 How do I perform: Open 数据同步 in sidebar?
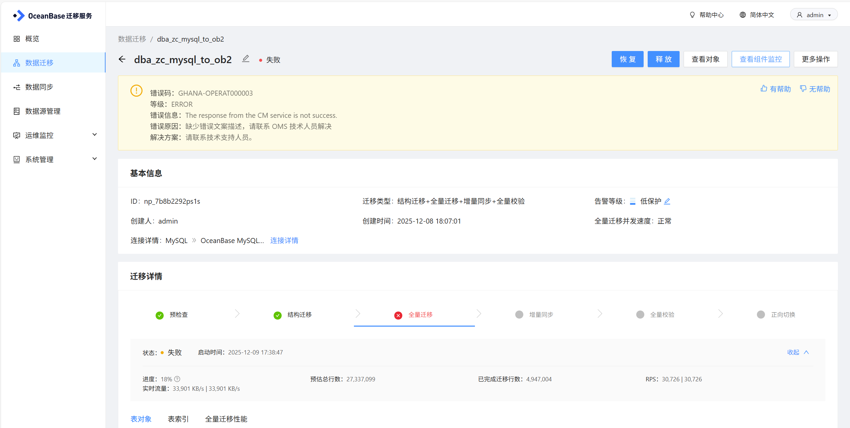point(39,87)
